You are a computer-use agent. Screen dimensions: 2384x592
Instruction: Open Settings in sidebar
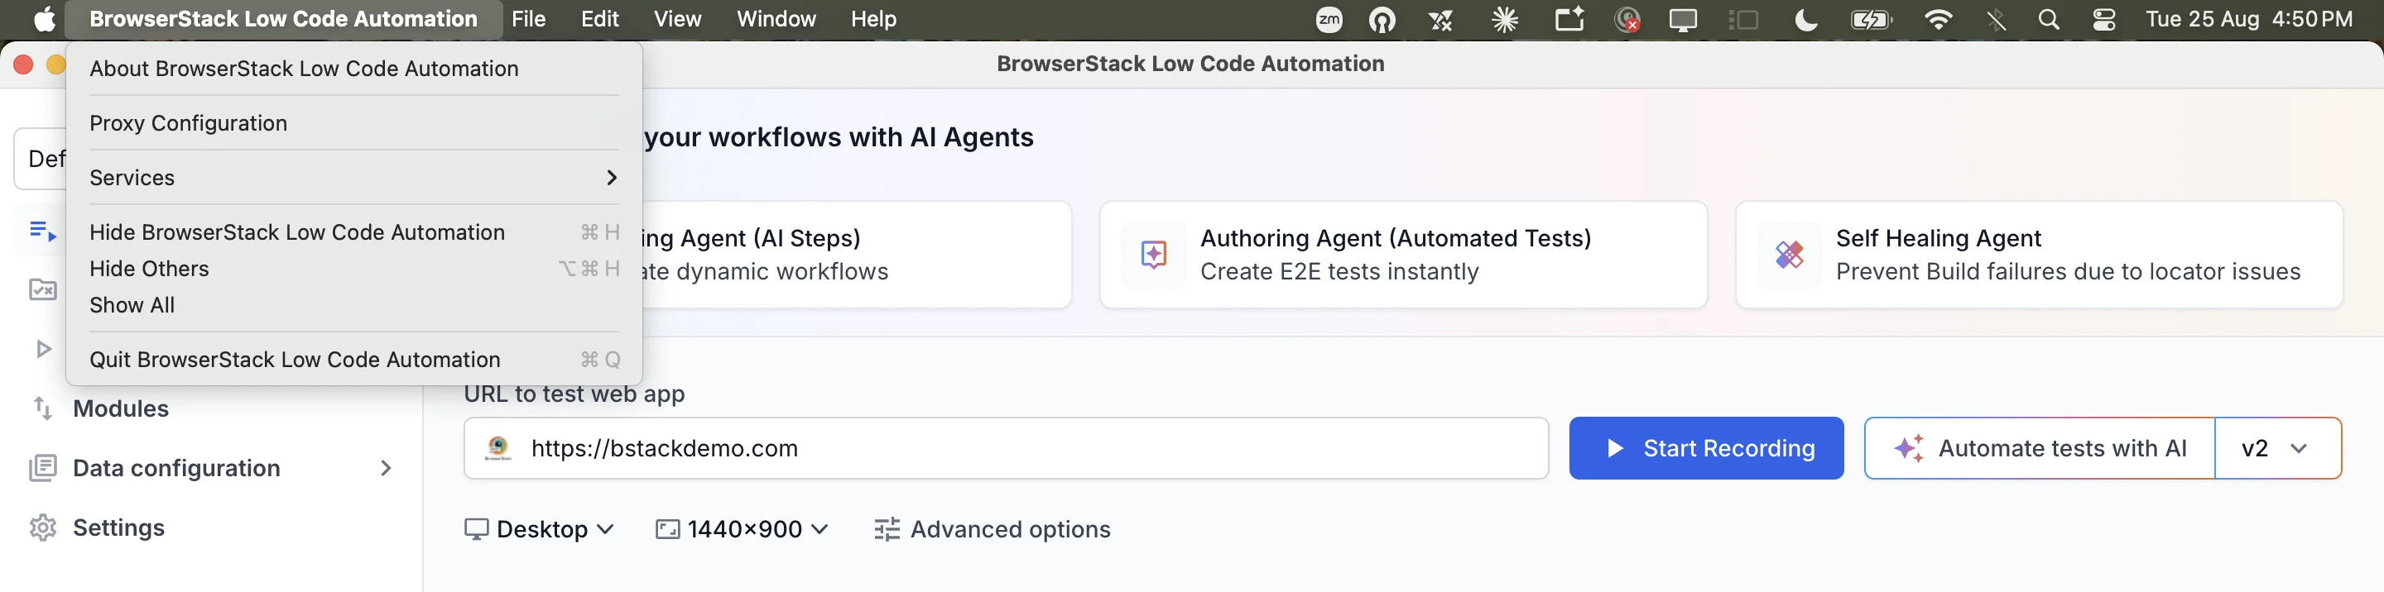pyautogui.click(x=118, y=528)
